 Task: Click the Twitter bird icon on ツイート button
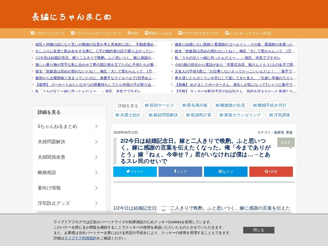tap(128, 171)
